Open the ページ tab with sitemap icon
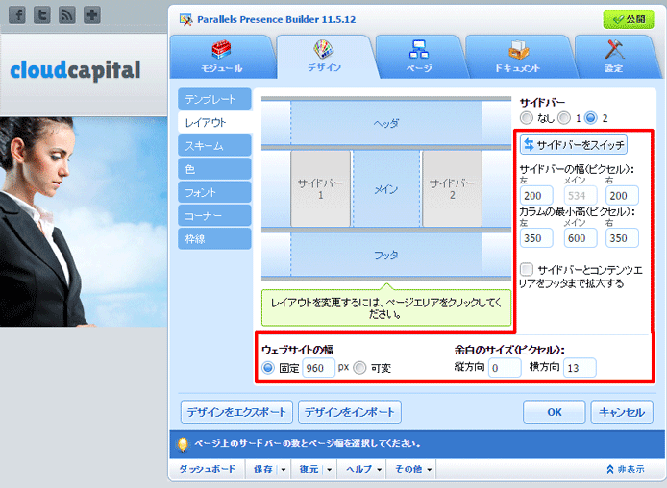 [x=418, y=57]
